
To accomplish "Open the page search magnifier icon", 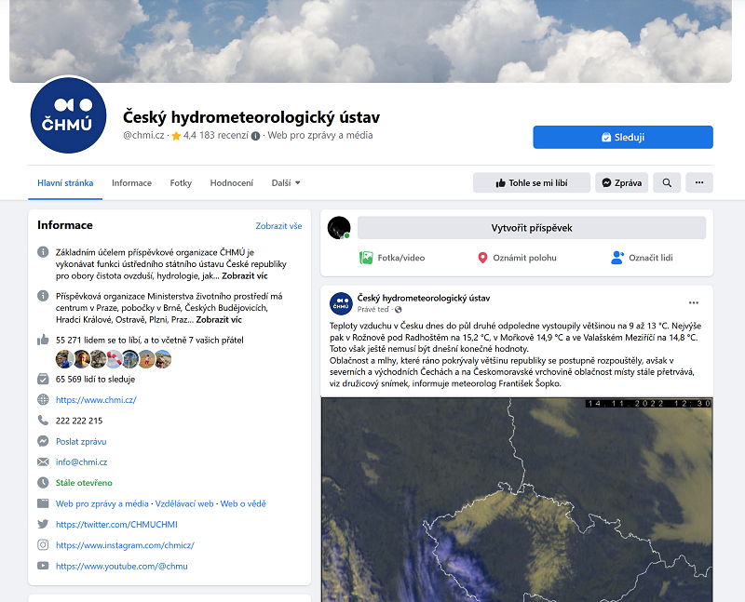I will tap(667, 182).
